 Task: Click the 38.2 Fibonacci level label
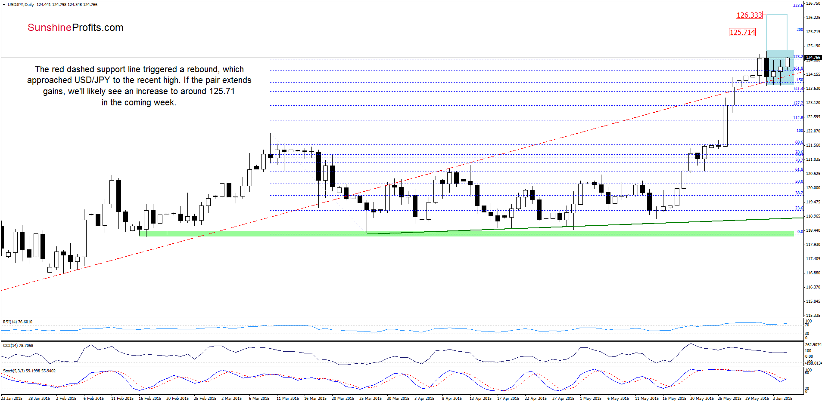(x=799, y=193)
